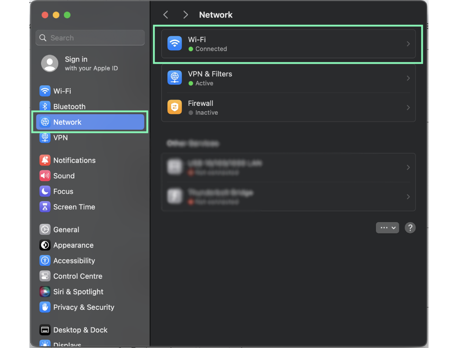Select Wi-Fi in the sidebar
Image resolution: width=458 pixels, height=348 pixels.
(x=90, y=91)
